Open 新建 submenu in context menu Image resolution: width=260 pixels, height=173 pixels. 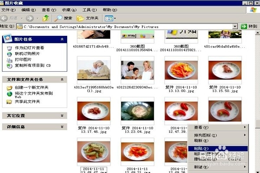pyautogui.click(x=218, y=167)
